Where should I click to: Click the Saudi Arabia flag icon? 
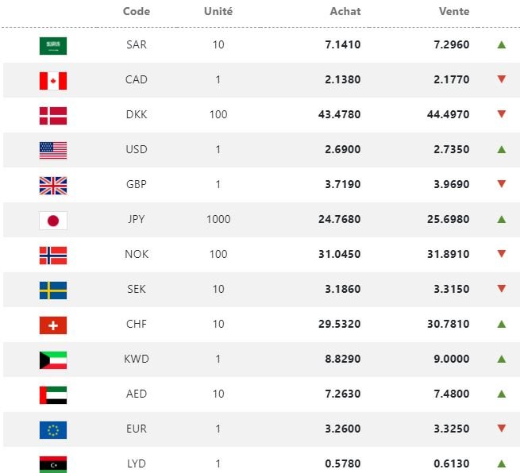tap(53, 45)
